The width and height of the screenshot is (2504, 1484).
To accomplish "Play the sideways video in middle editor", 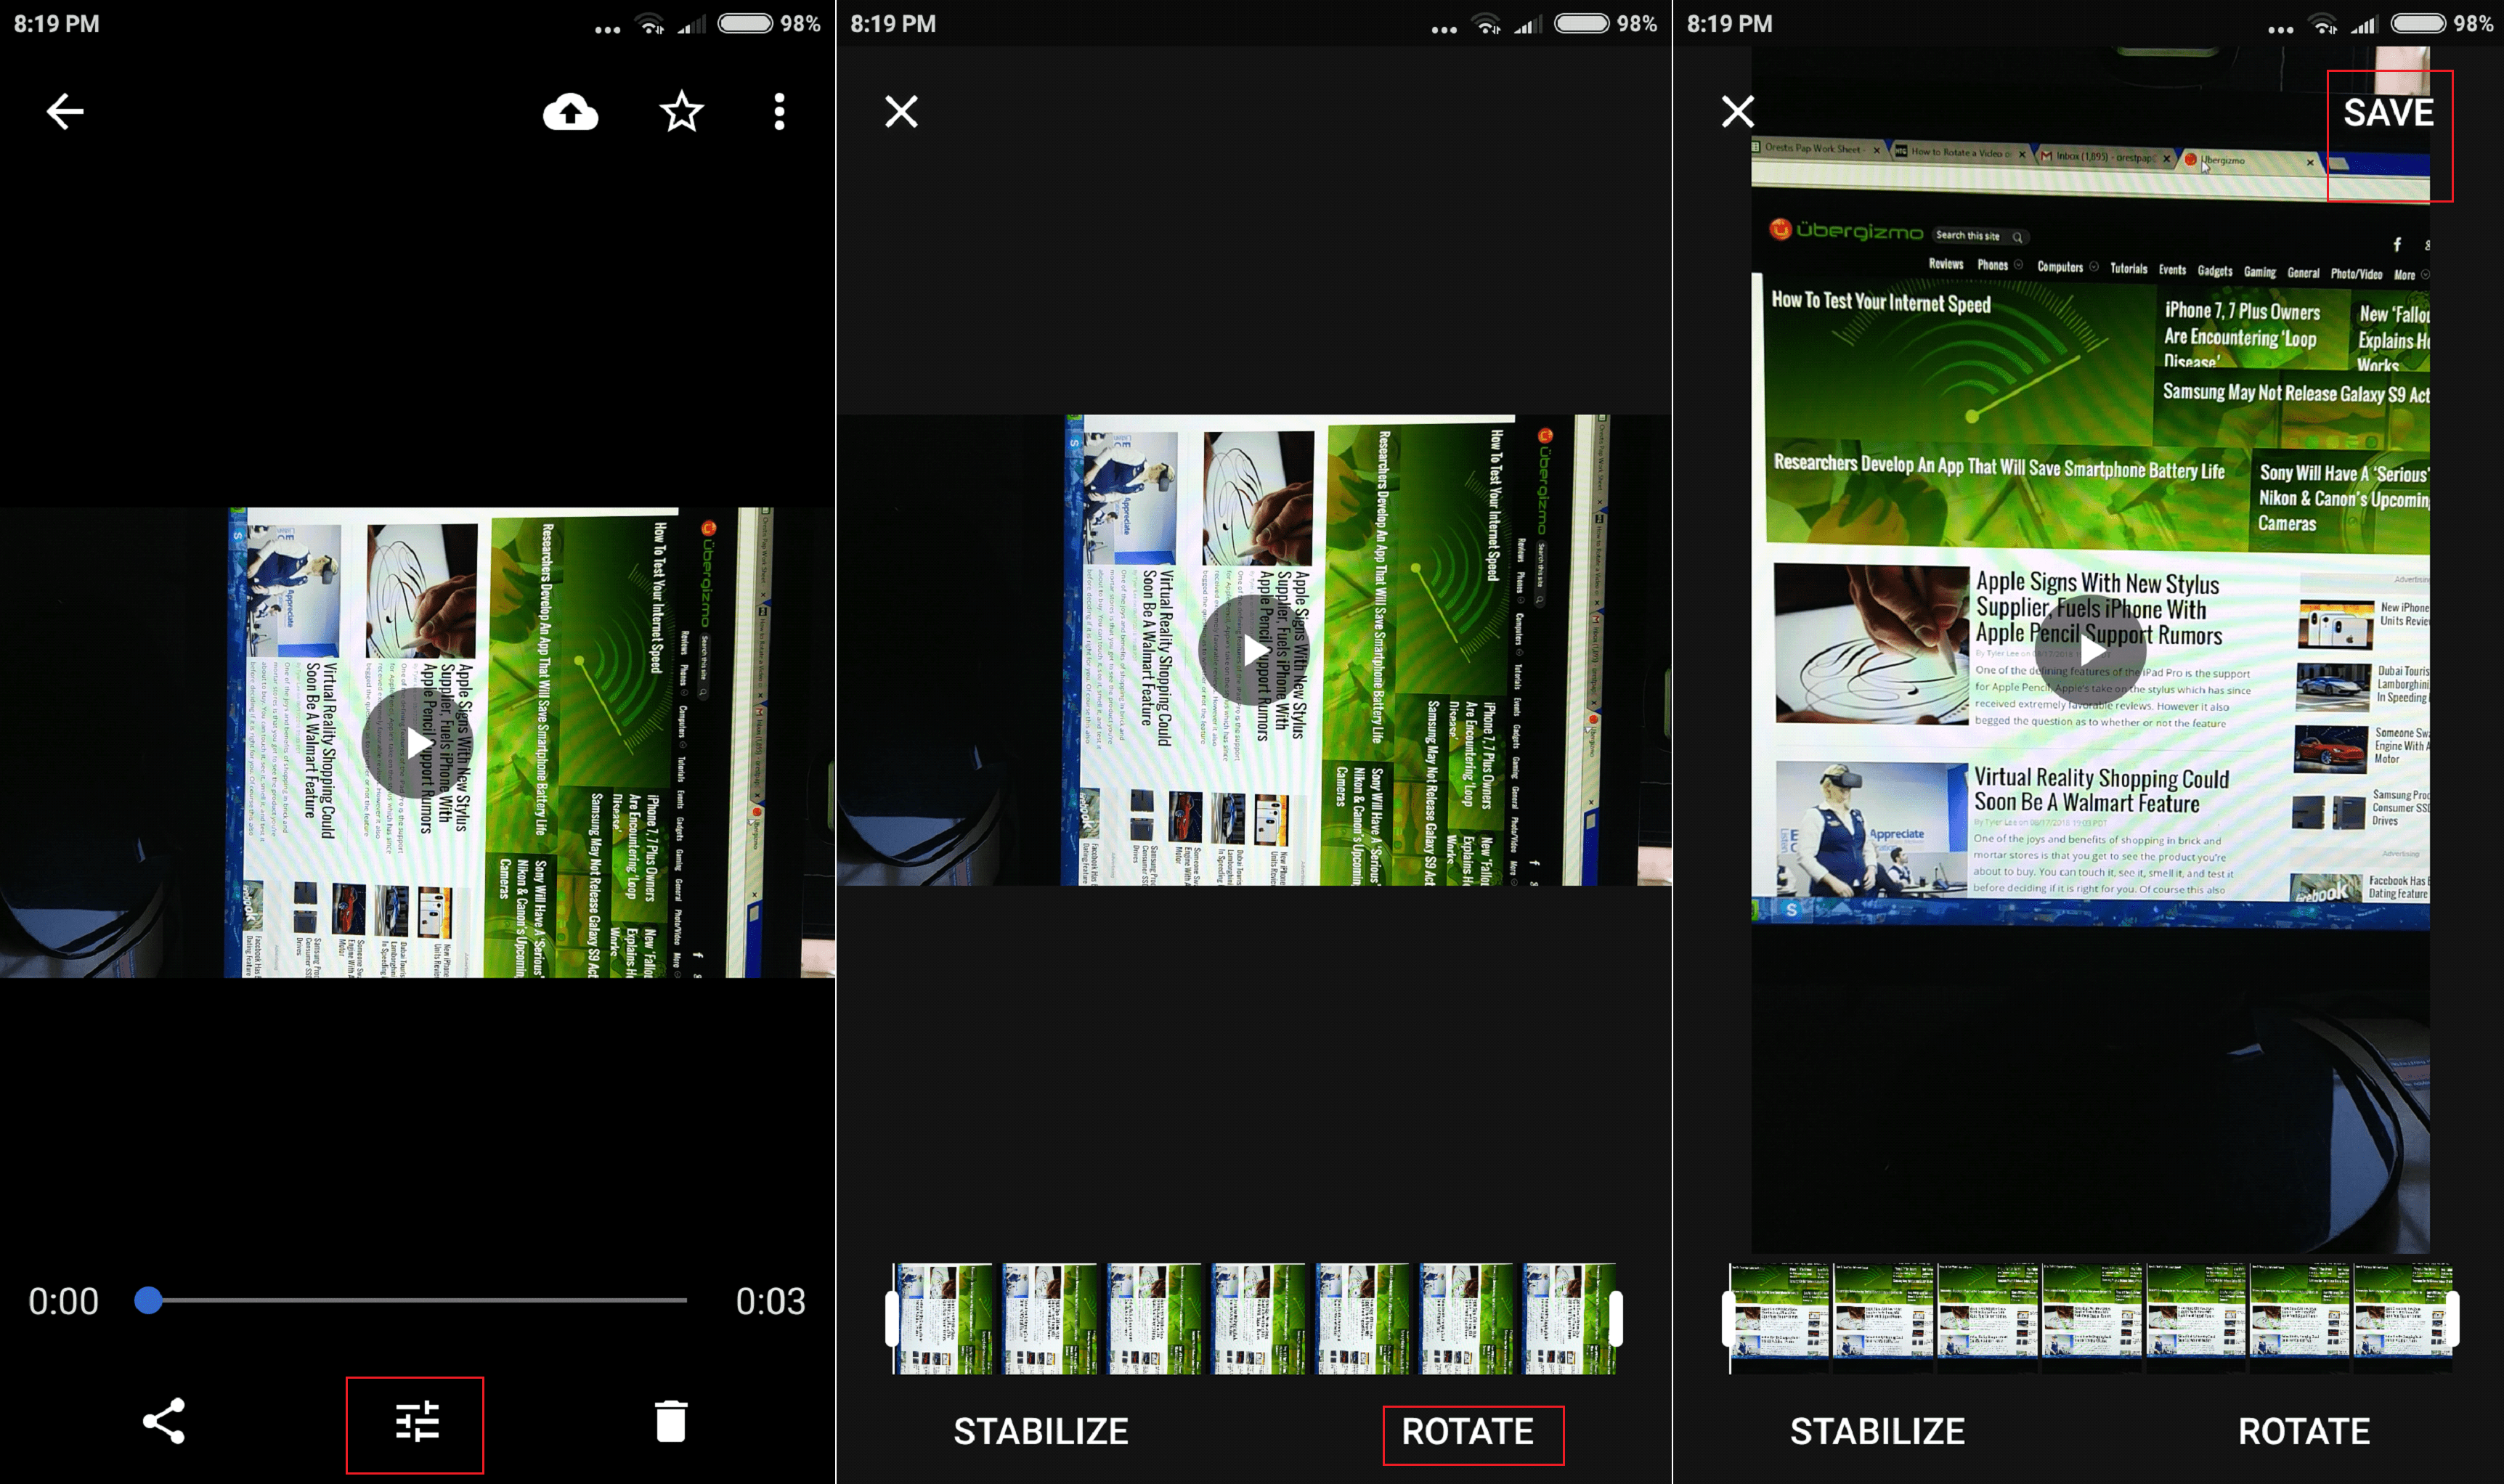I will (1253, 650).
